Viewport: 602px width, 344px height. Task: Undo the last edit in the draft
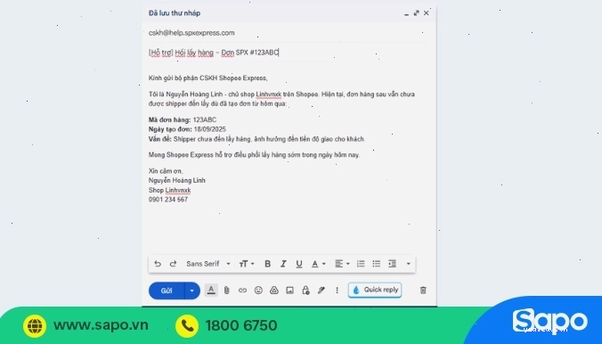(x=158, y=264)
